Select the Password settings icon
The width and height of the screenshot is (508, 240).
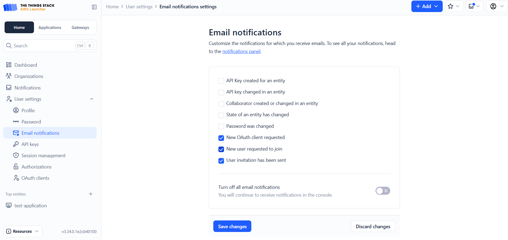16,122
